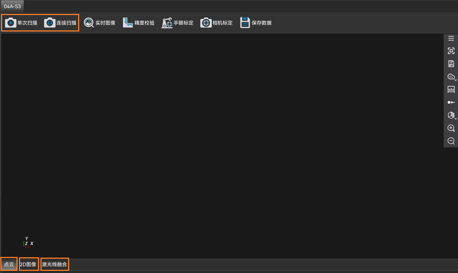The height and width of the screenshot is (273, 458).
Task: Click Save Data (保存数据) in toolbar
Action: tap(256, 23)
